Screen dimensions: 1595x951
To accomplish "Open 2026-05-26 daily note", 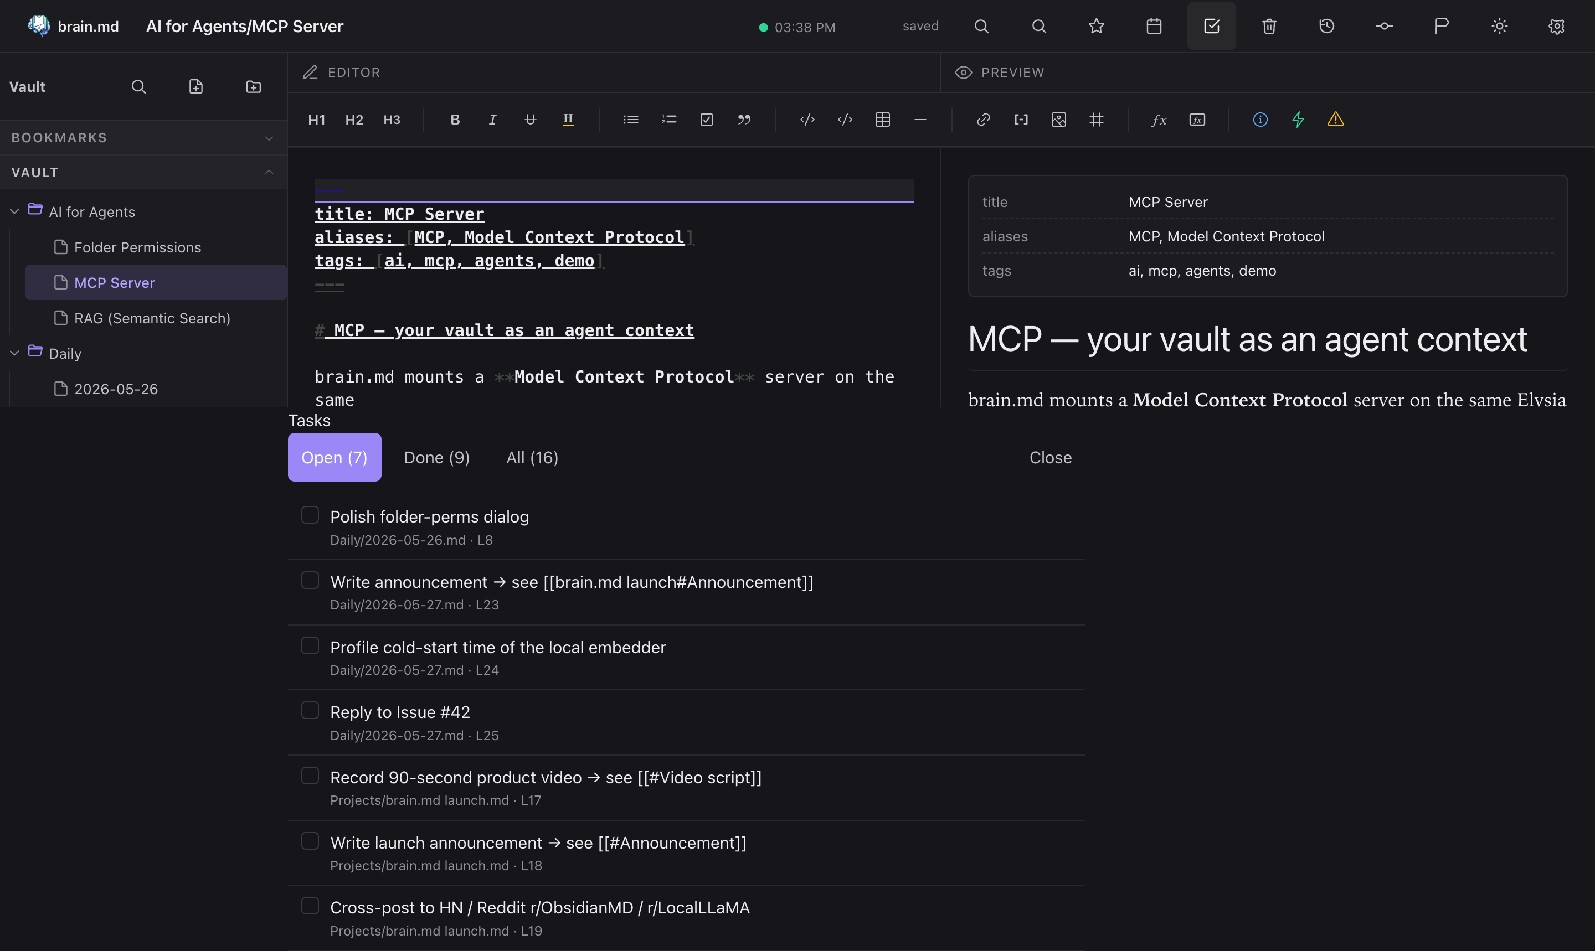I will [156, 389].
